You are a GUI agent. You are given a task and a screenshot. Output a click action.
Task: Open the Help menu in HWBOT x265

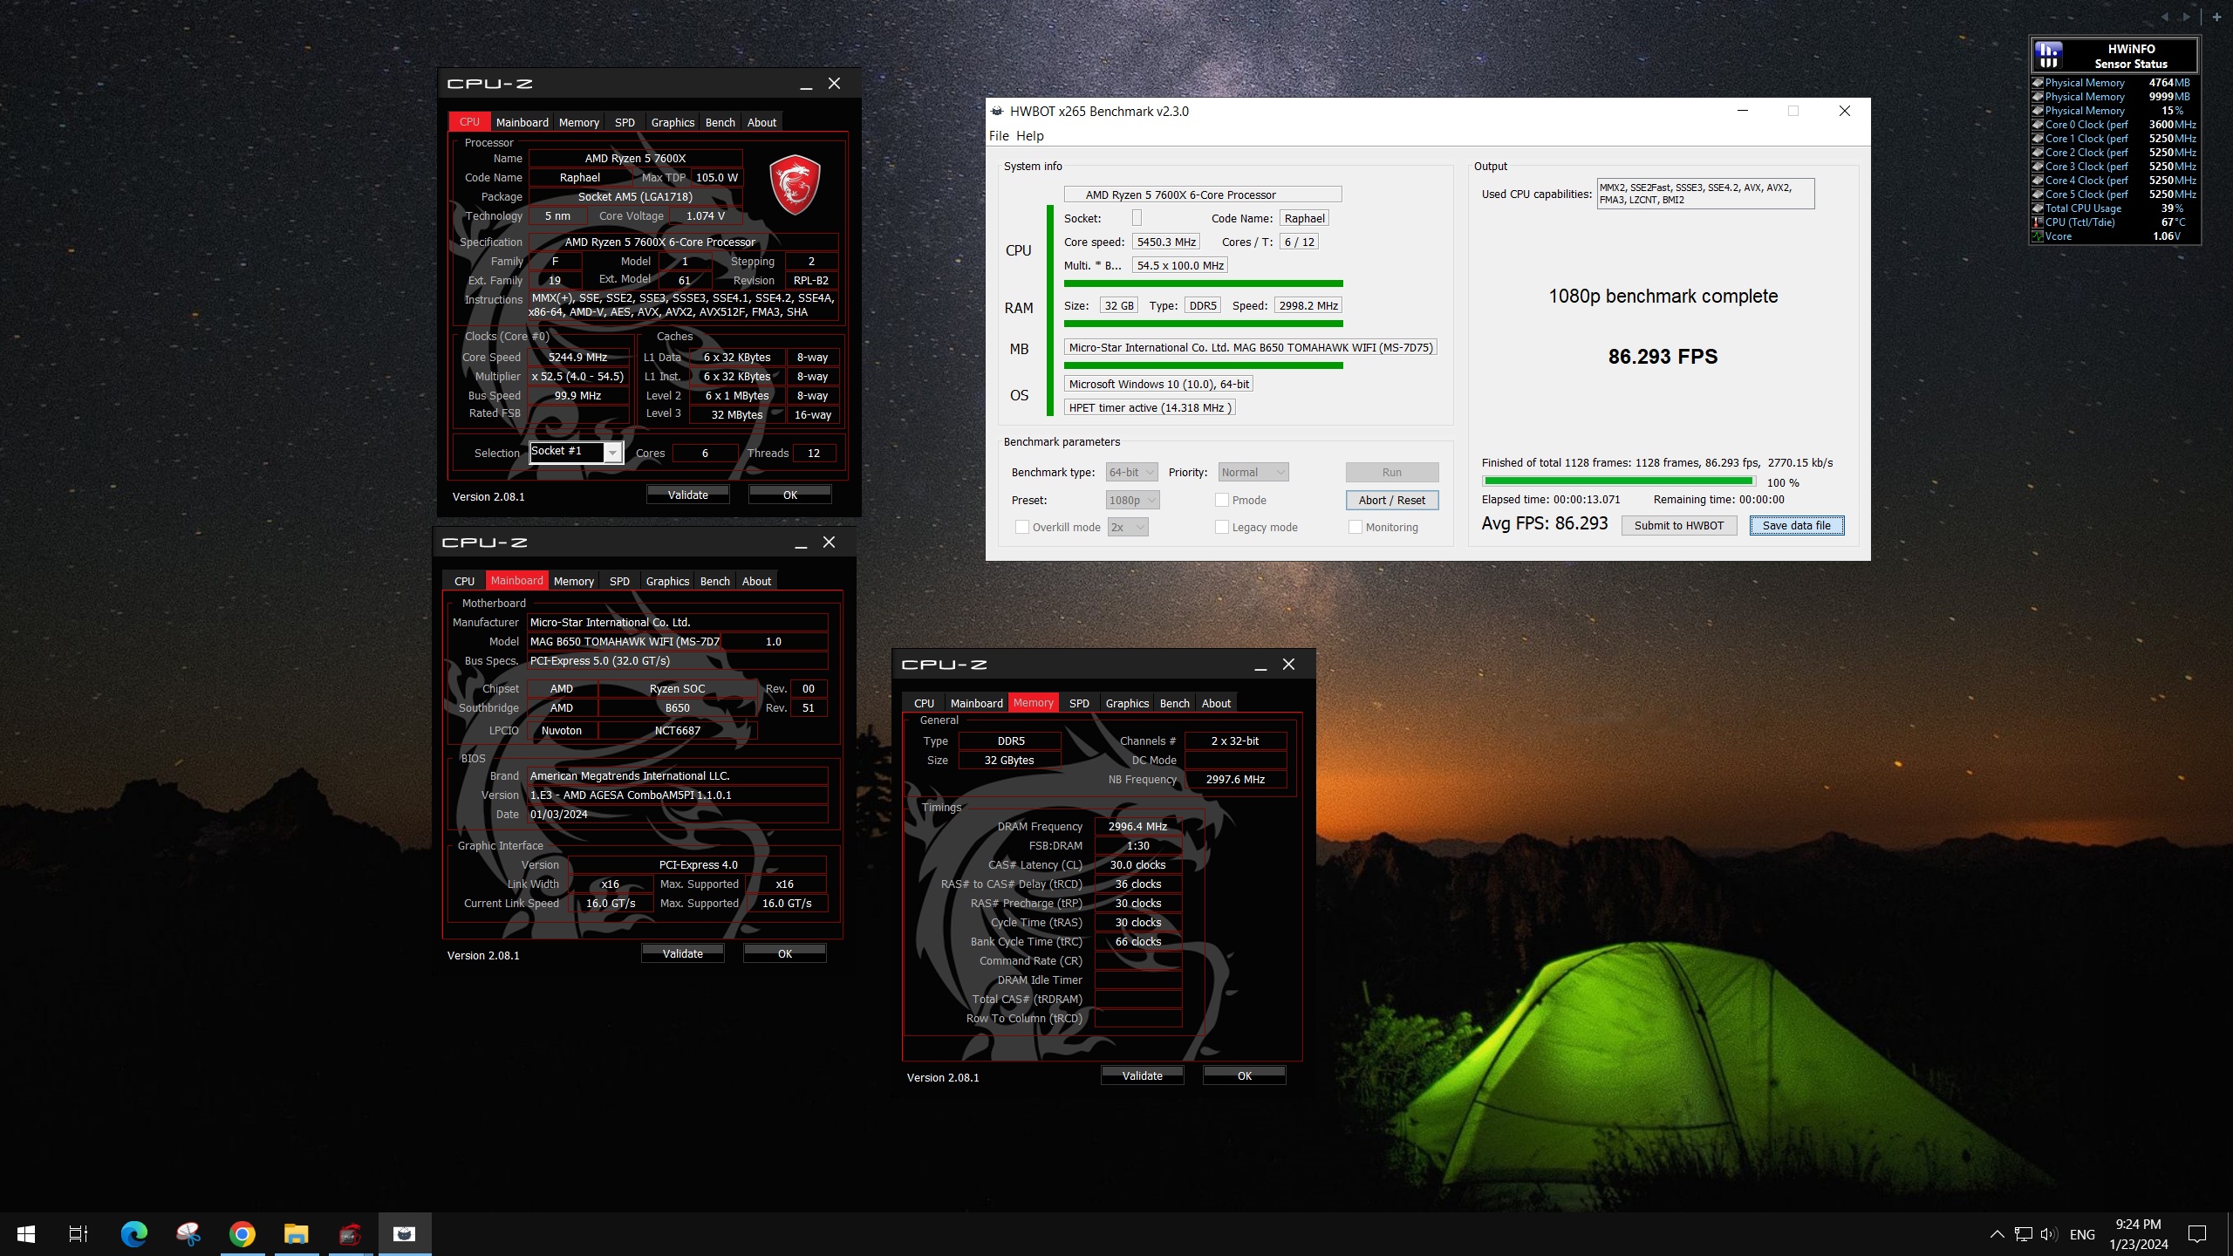1029,136
